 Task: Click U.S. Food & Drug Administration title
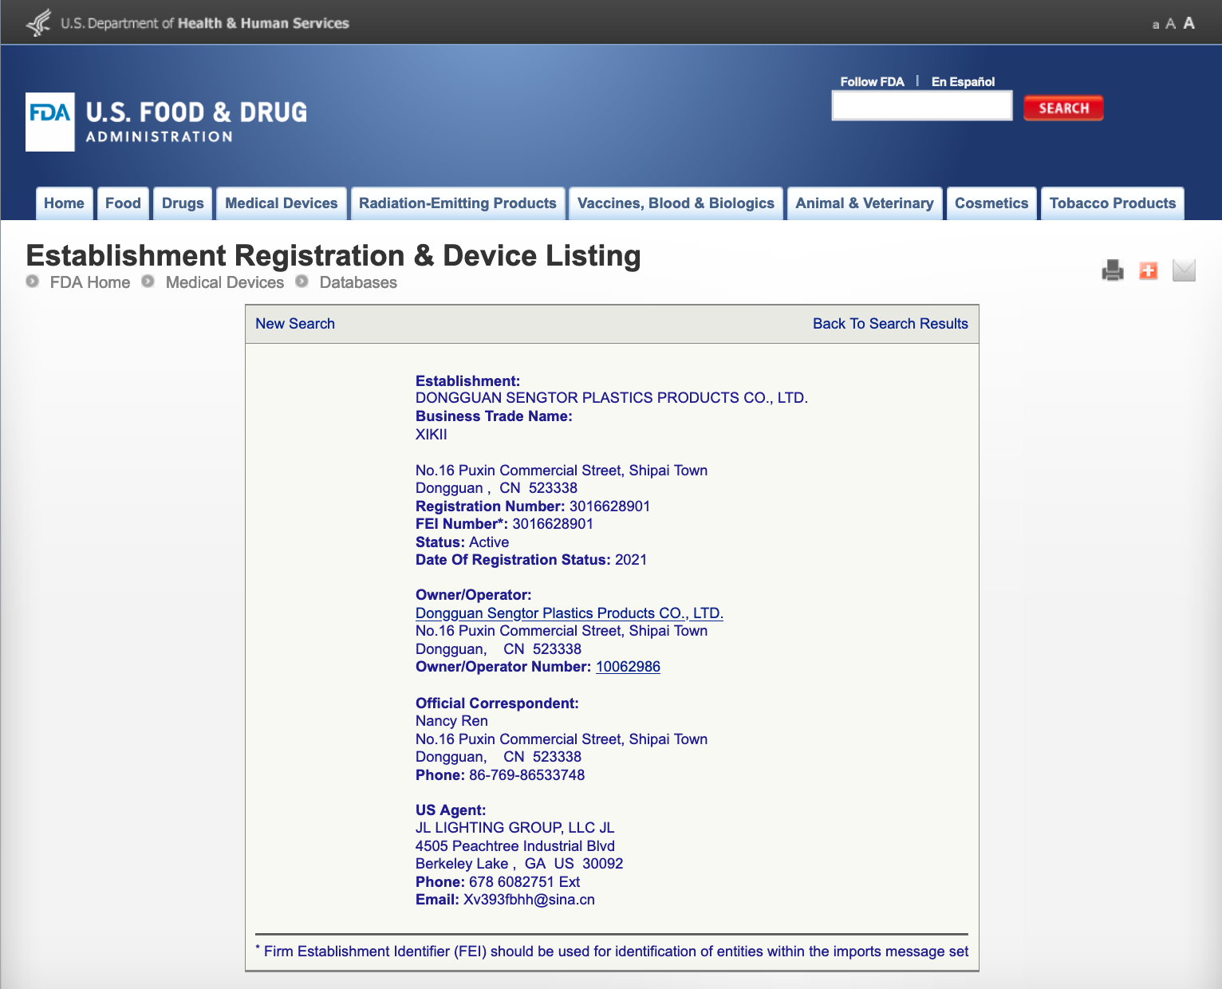pyautogui.click(x=196, y=121)
